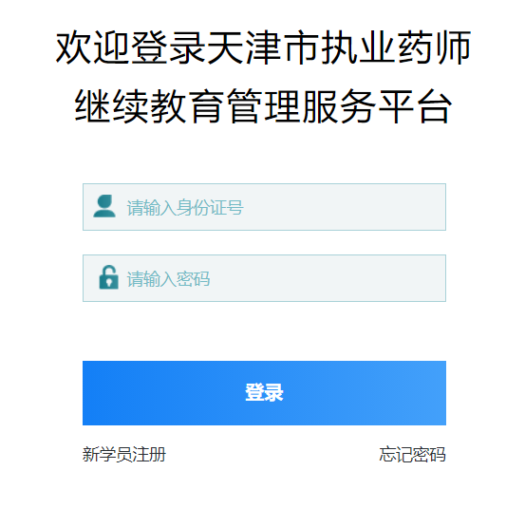Select the 欢迎登录天津市执业药师 heading line
This screenshot has width=525, height=508.
point(264,47)
